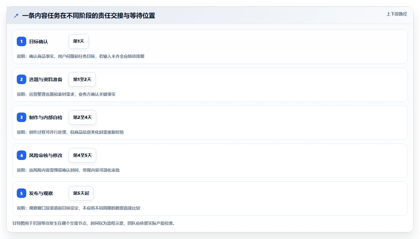The image size is (420, 239).
Task: Click the 制作与内部自检 stage title
Action: pos(46,117)
